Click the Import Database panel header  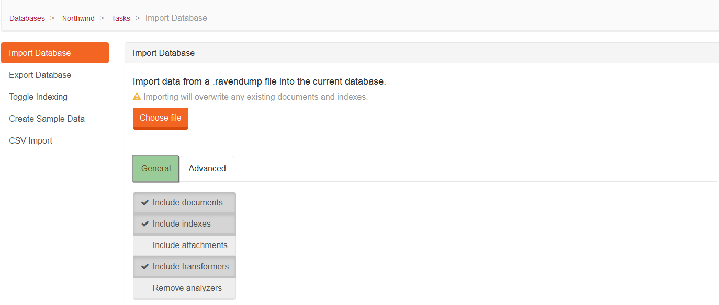point(422,53)
